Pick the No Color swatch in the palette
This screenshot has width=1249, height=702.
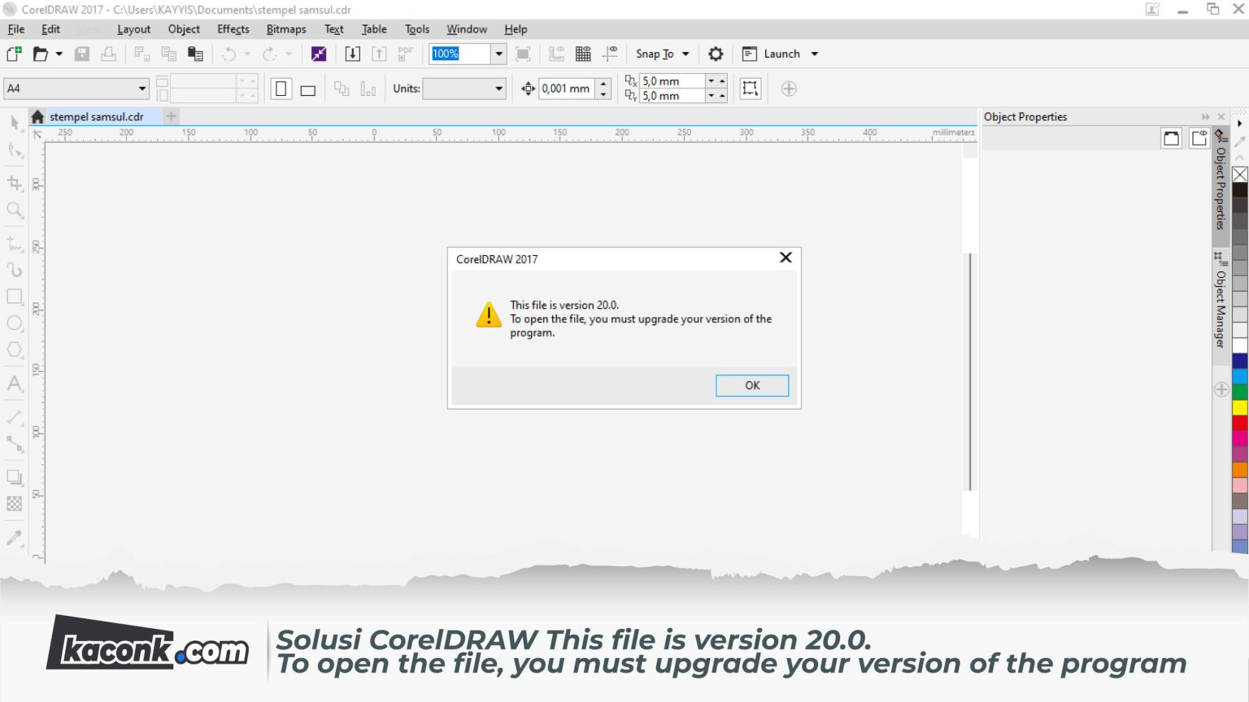[x=1240, y=175]
